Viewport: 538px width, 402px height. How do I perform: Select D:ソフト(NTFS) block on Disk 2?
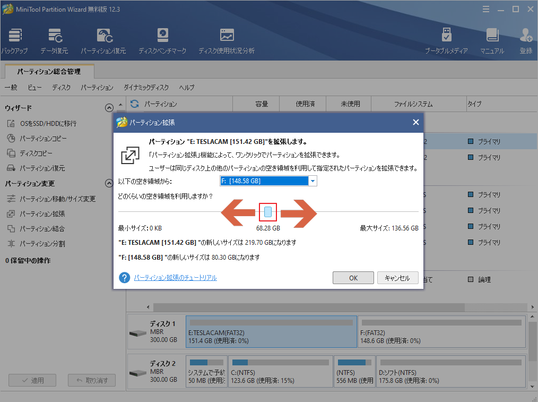451,371
